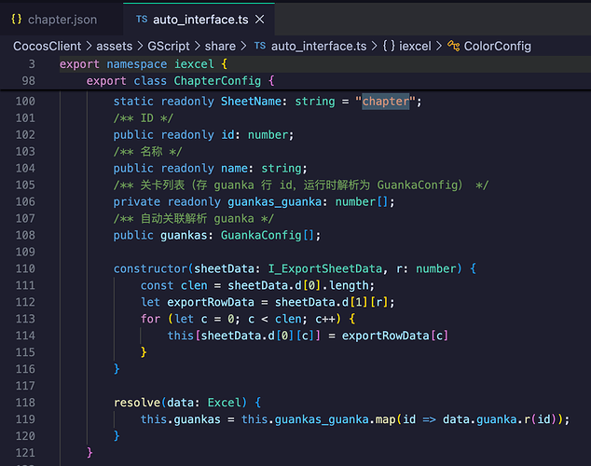Click closing brace on line 121

(x=89, y=452)
